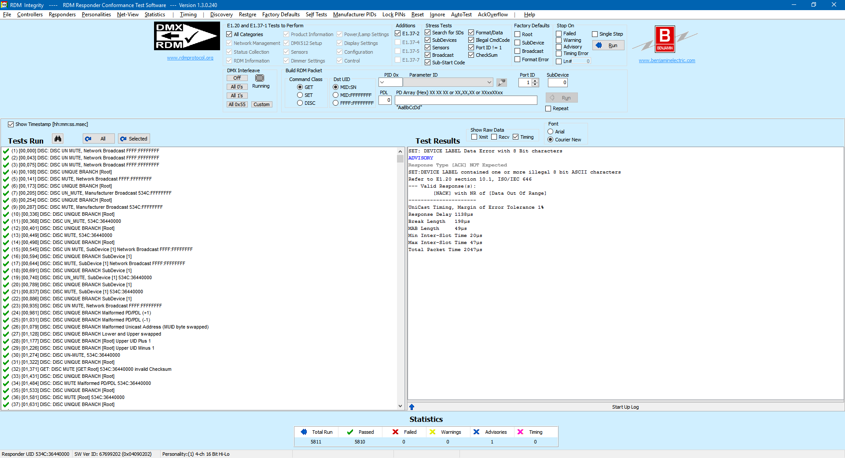Click the blue up arrow under Test Results

pyautogui.click(x=412, y=407)
